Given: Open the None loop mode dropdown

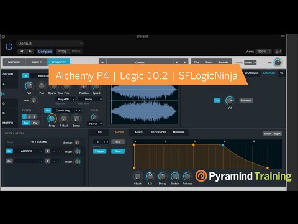Looking at the screenshot, I should 90,99.
